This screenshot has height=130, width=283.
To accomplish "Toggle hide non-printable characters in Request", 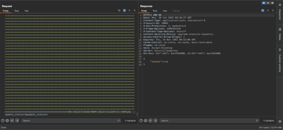I will (x=119, y=11).
